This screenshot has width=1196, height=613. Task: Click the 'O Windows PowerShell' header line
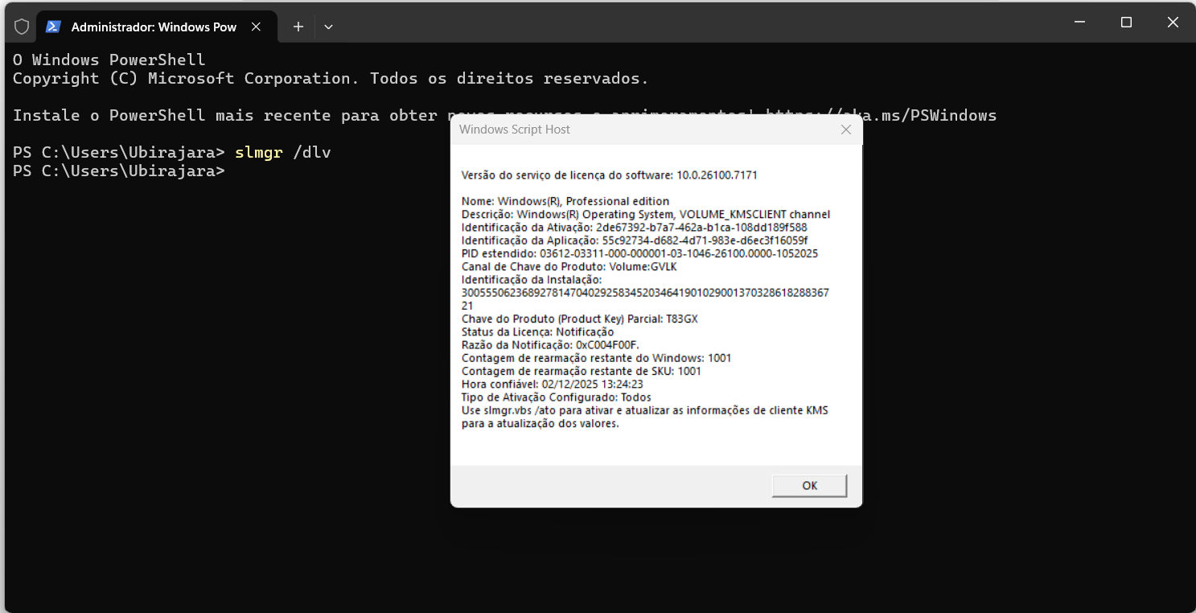pos(109,60)
